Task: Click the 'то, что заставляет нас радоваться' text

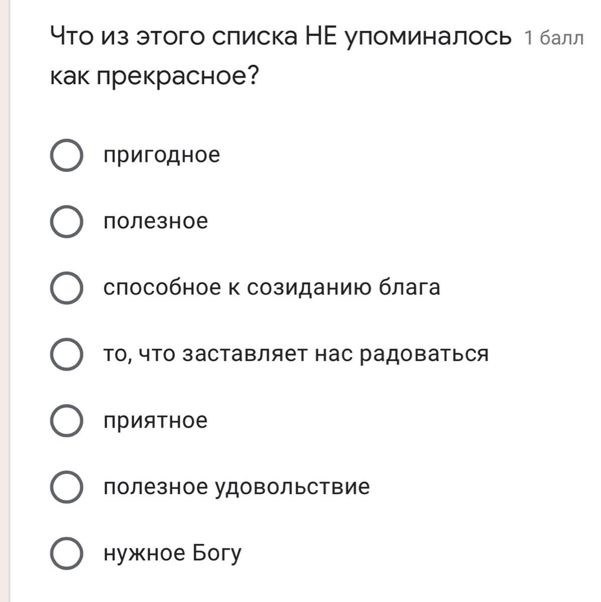Action: [296, 354]
